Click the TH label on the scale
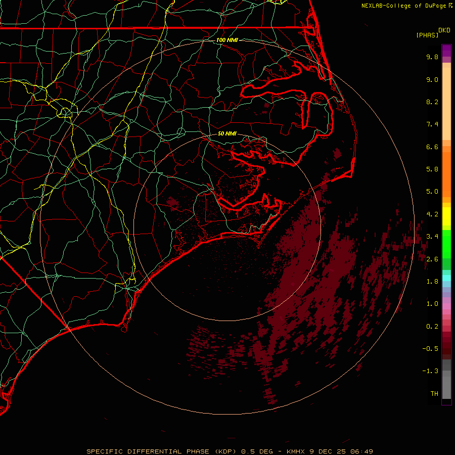This screenshot has width=455, height=455. 434,394
